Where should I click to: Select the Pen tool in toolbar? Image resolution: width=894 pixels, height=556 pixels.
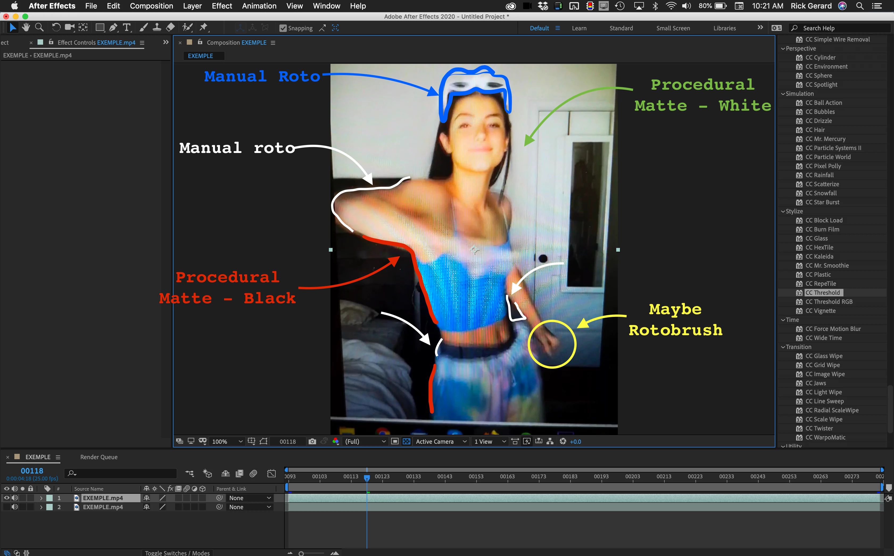[113, 28]
